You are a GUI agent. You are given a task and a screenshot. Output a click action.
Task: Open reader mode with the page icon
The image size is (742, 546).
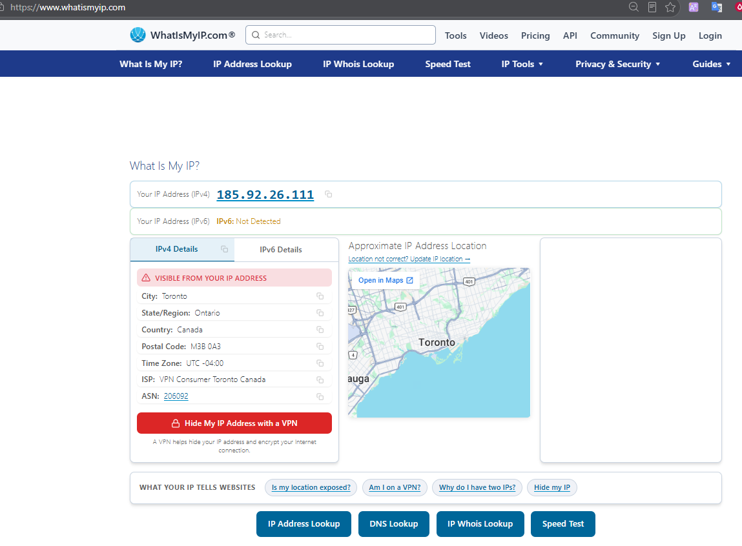(652, 7)
